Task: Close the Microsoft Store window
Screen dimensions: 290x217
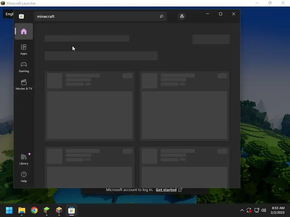Action: click(x=234, y=14)
